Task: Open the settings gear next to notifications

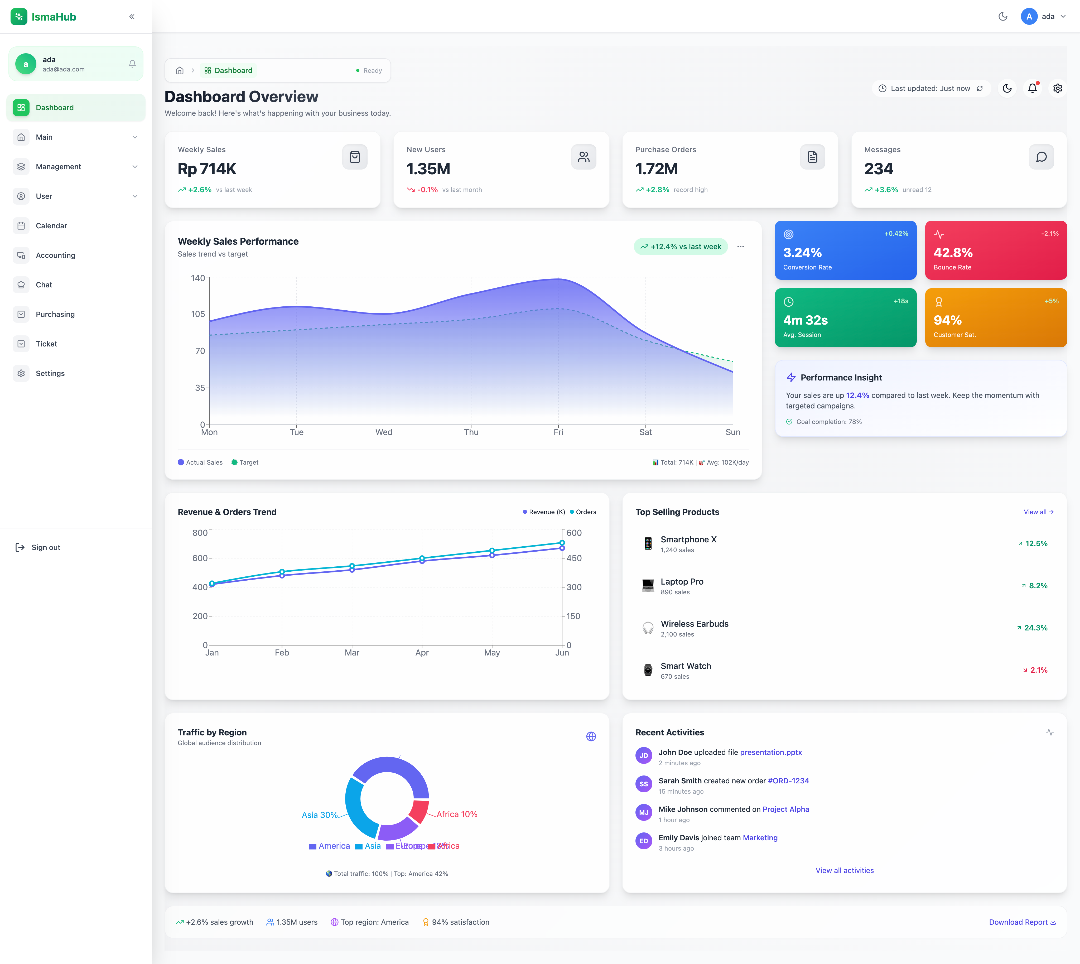Action: pos(1058,88)
